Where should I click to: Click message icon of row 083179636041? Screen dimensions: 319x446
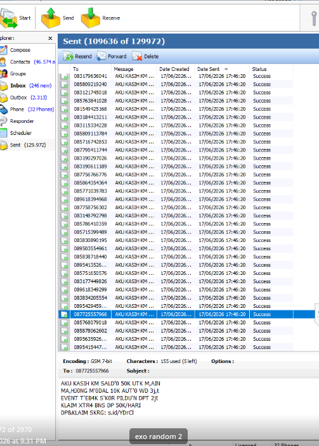tap(65, 77)
